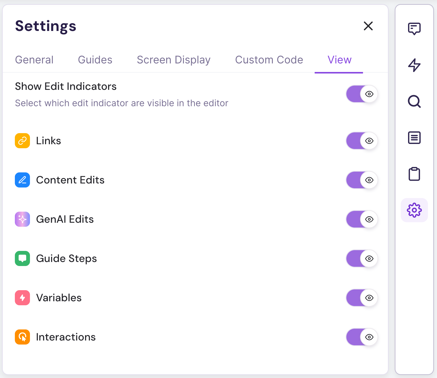This screenshot has height=378, width=437.
Task: Hide Content Edits indicators via toggle
Action: tap(361, 180)
